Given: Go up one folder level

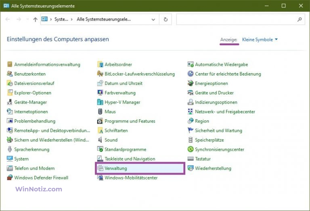Looking at the screenshot, I should pyautogui.click(x=35, y=19).
